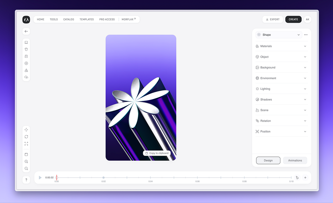
Task: Add a keyframe with the plus icon
Action: pos(305,178)
